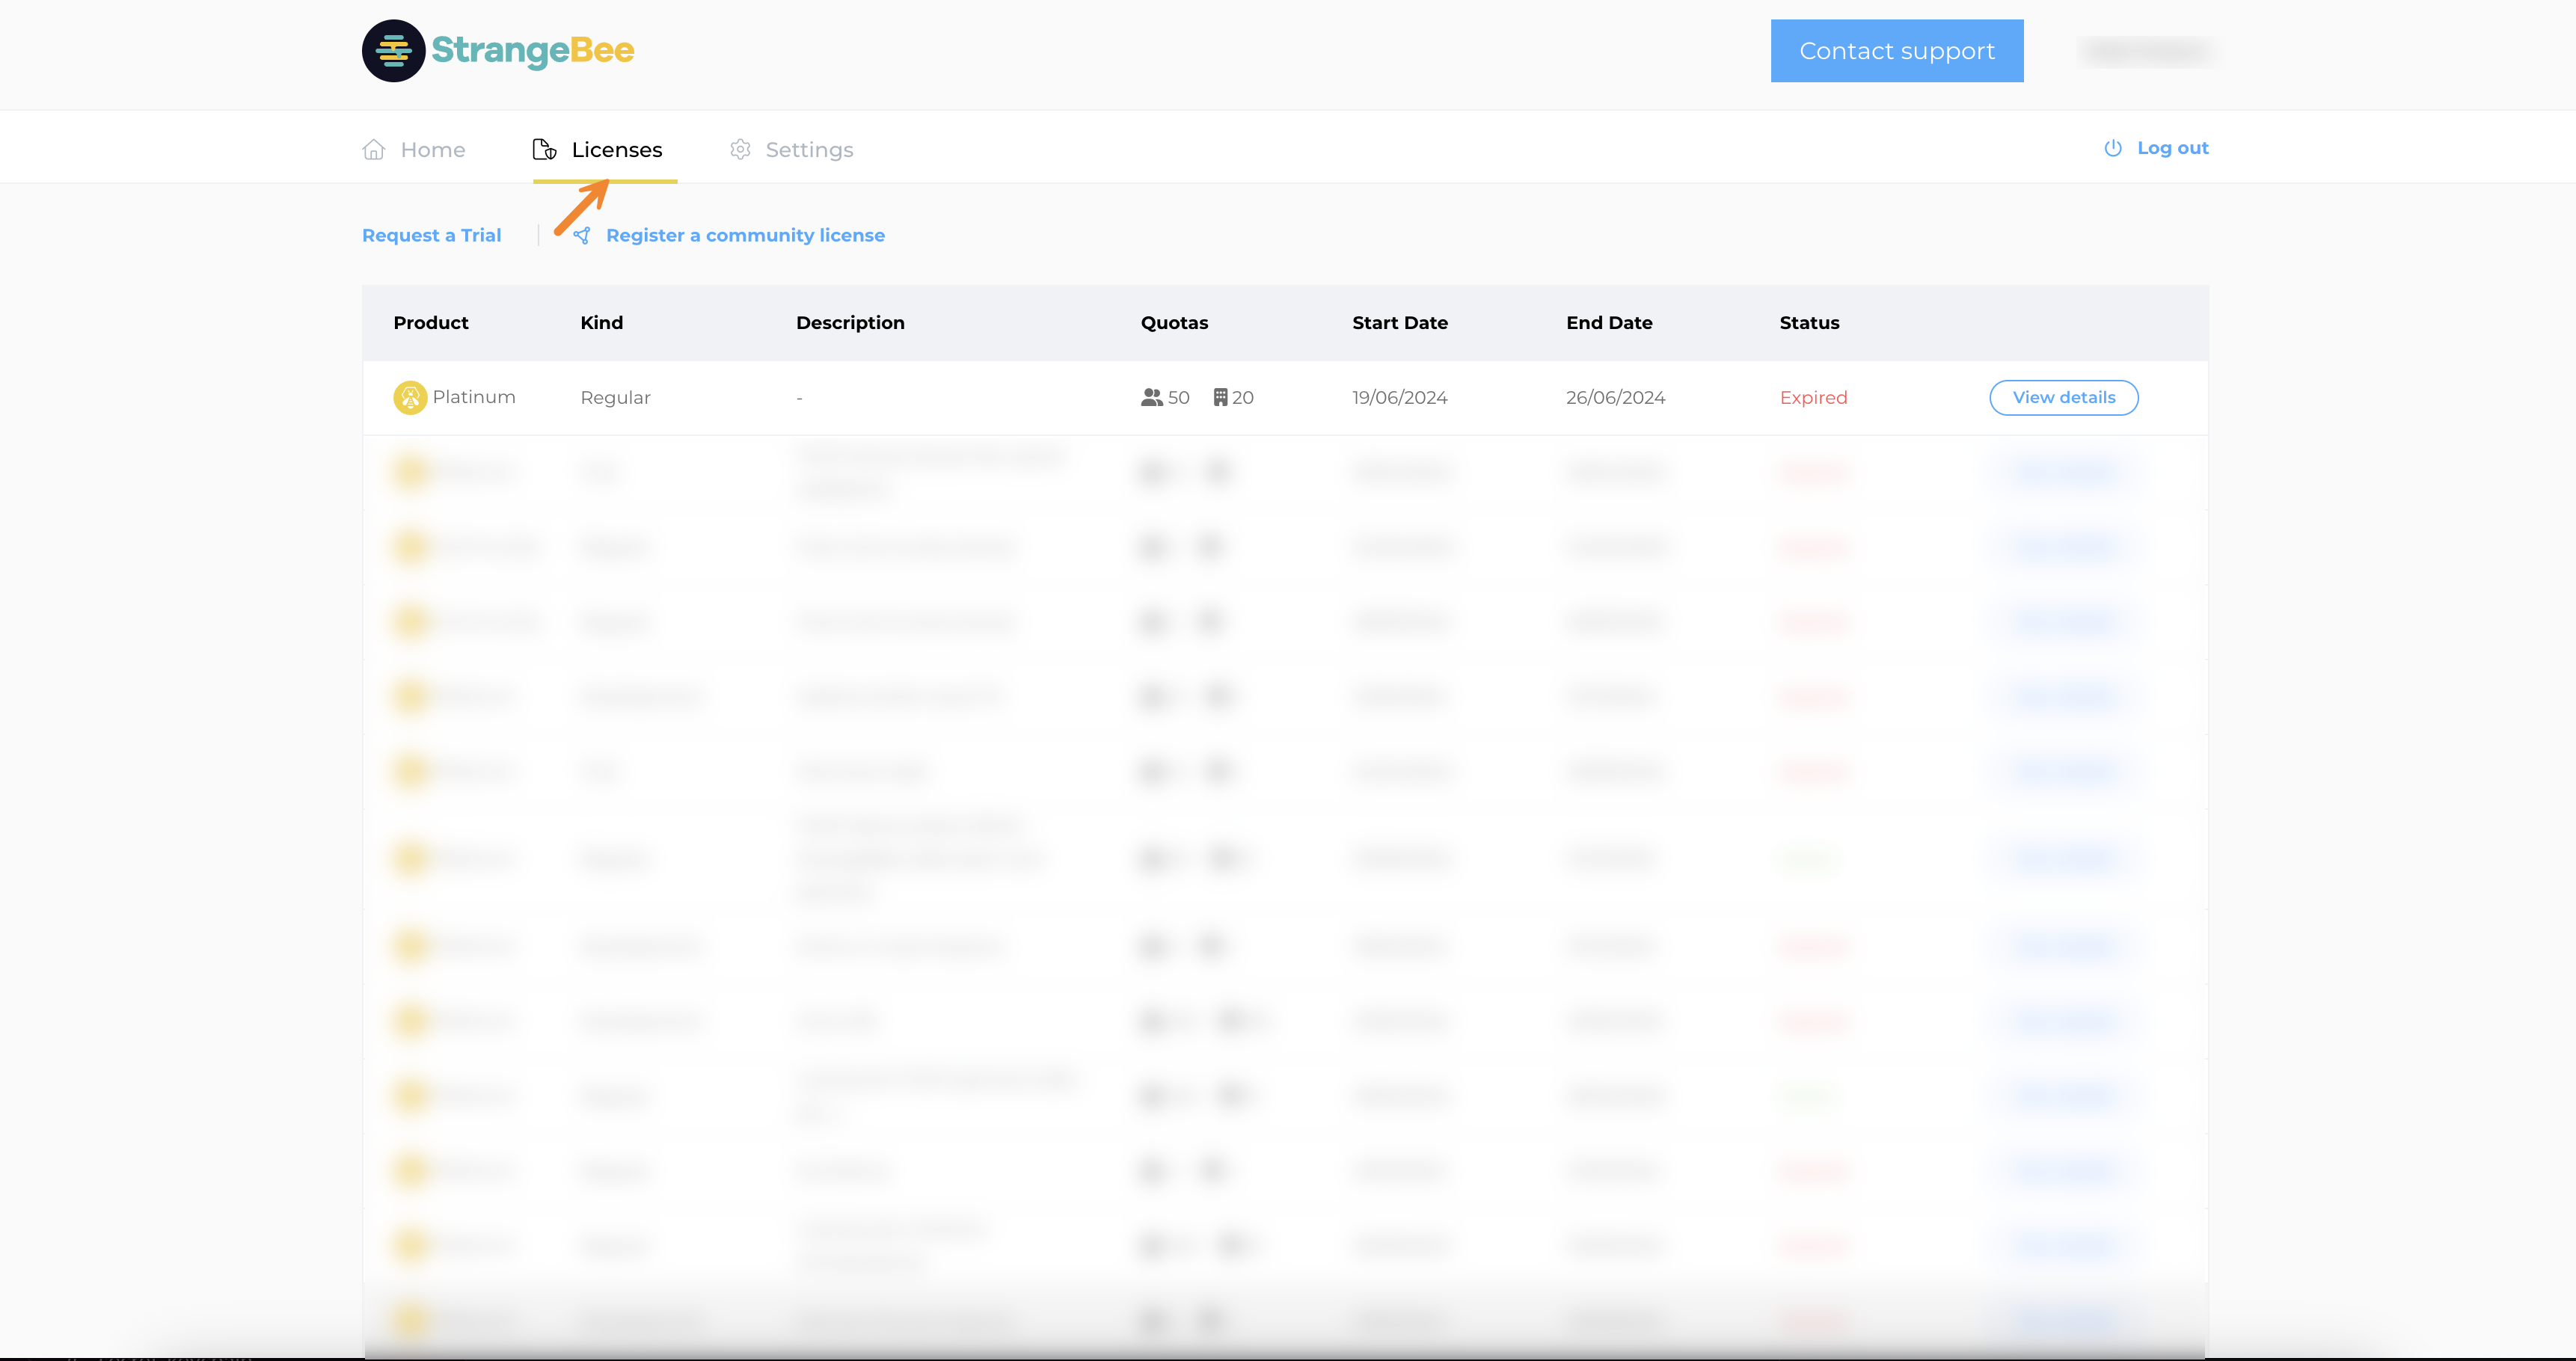Screen dimensions: 2576x1361
Task: Click the Status column header
Action: tap(1810, 323)
